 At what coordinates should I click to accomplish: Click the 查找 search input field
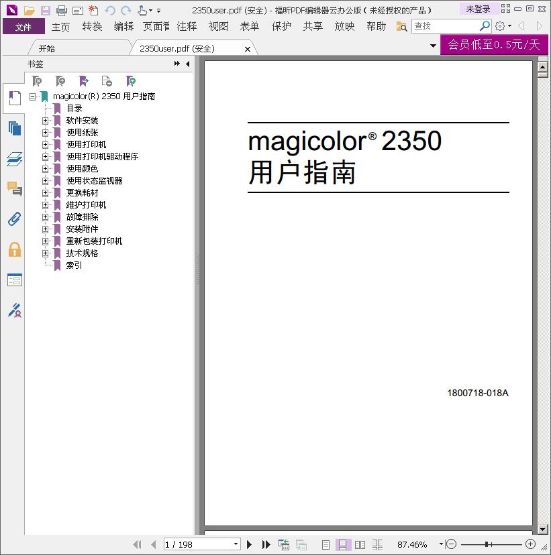pos(445,26)
